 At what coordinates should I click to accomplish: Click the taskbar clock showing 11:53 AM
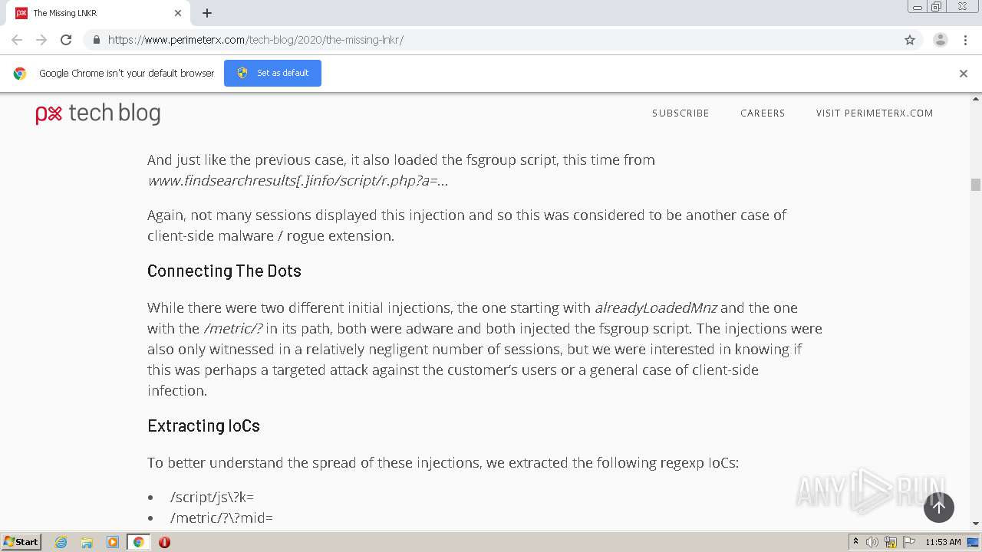(943, 542)
